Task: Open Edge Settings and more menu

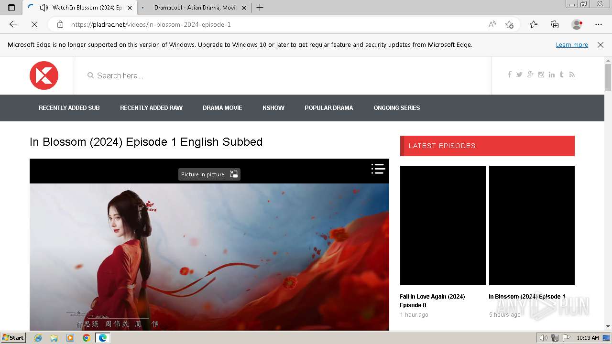Action: (x=599, y=24)
